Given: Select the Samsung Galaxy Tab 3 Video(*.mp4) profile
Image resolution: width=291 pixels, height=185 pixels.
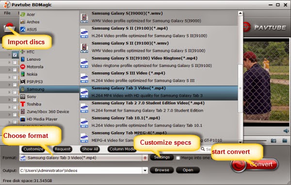Looking at the screenshot, I should (159, 93).
